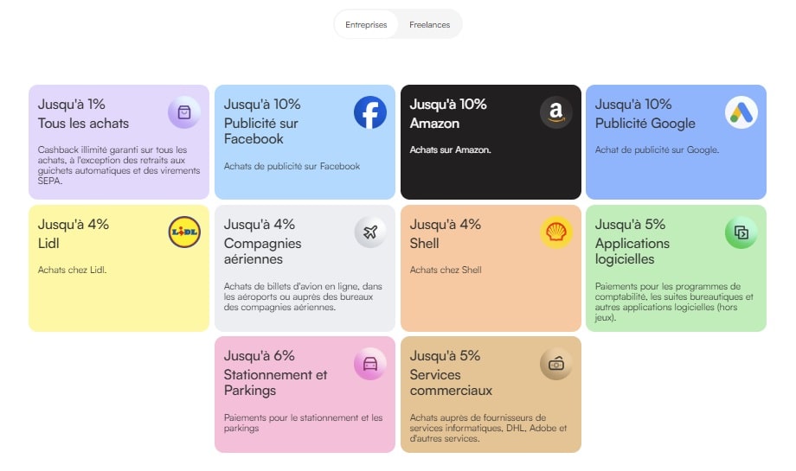Click the Jusqu'à 10% Amazon heading
The image size is (796, 471).
click(448, 113)
